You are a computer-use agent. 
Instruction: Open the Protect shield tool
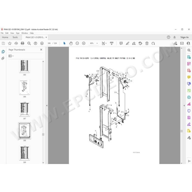(x=189, y=111)
